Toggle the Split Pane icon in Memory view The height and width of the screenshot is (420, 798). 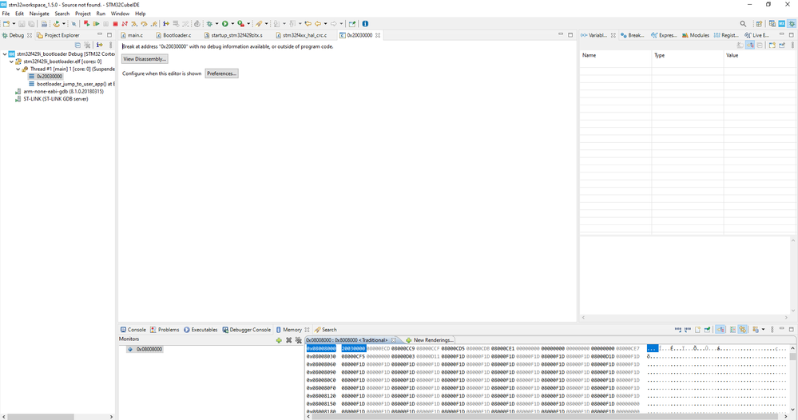coord(732,330)
